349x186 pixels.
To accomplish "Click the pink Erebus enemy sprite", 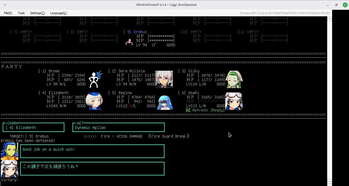I will click(x=129, y=42).
